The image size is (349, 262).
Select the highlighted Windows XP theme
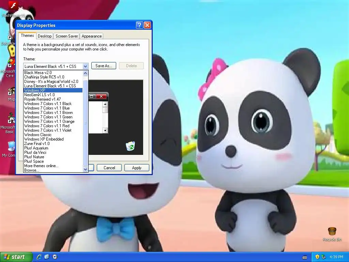point(53,90)
